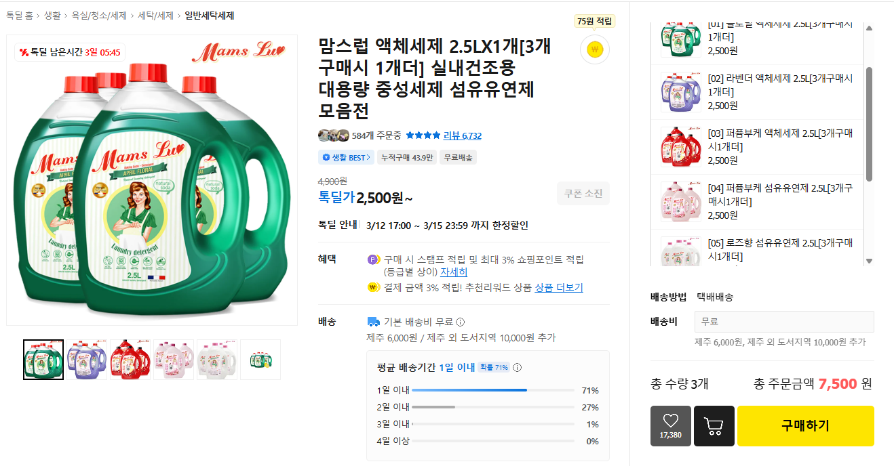The image size is (894, 466).
Task: Click the shopping cart icon button
Action: coord(714,425)
